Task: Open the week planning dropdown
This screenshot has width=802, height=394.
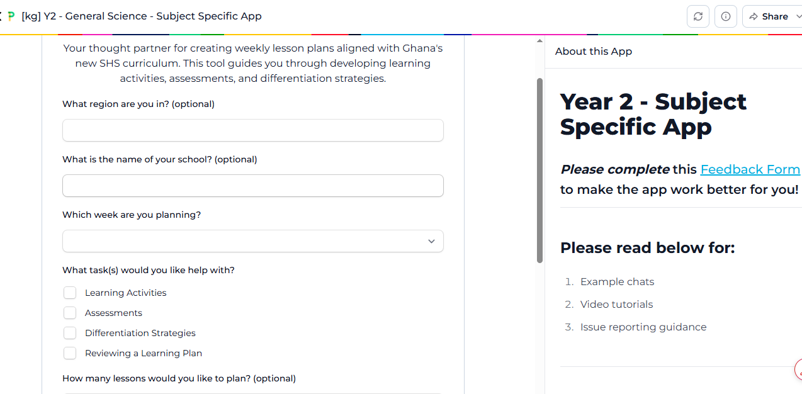Action: click(252, 241)
